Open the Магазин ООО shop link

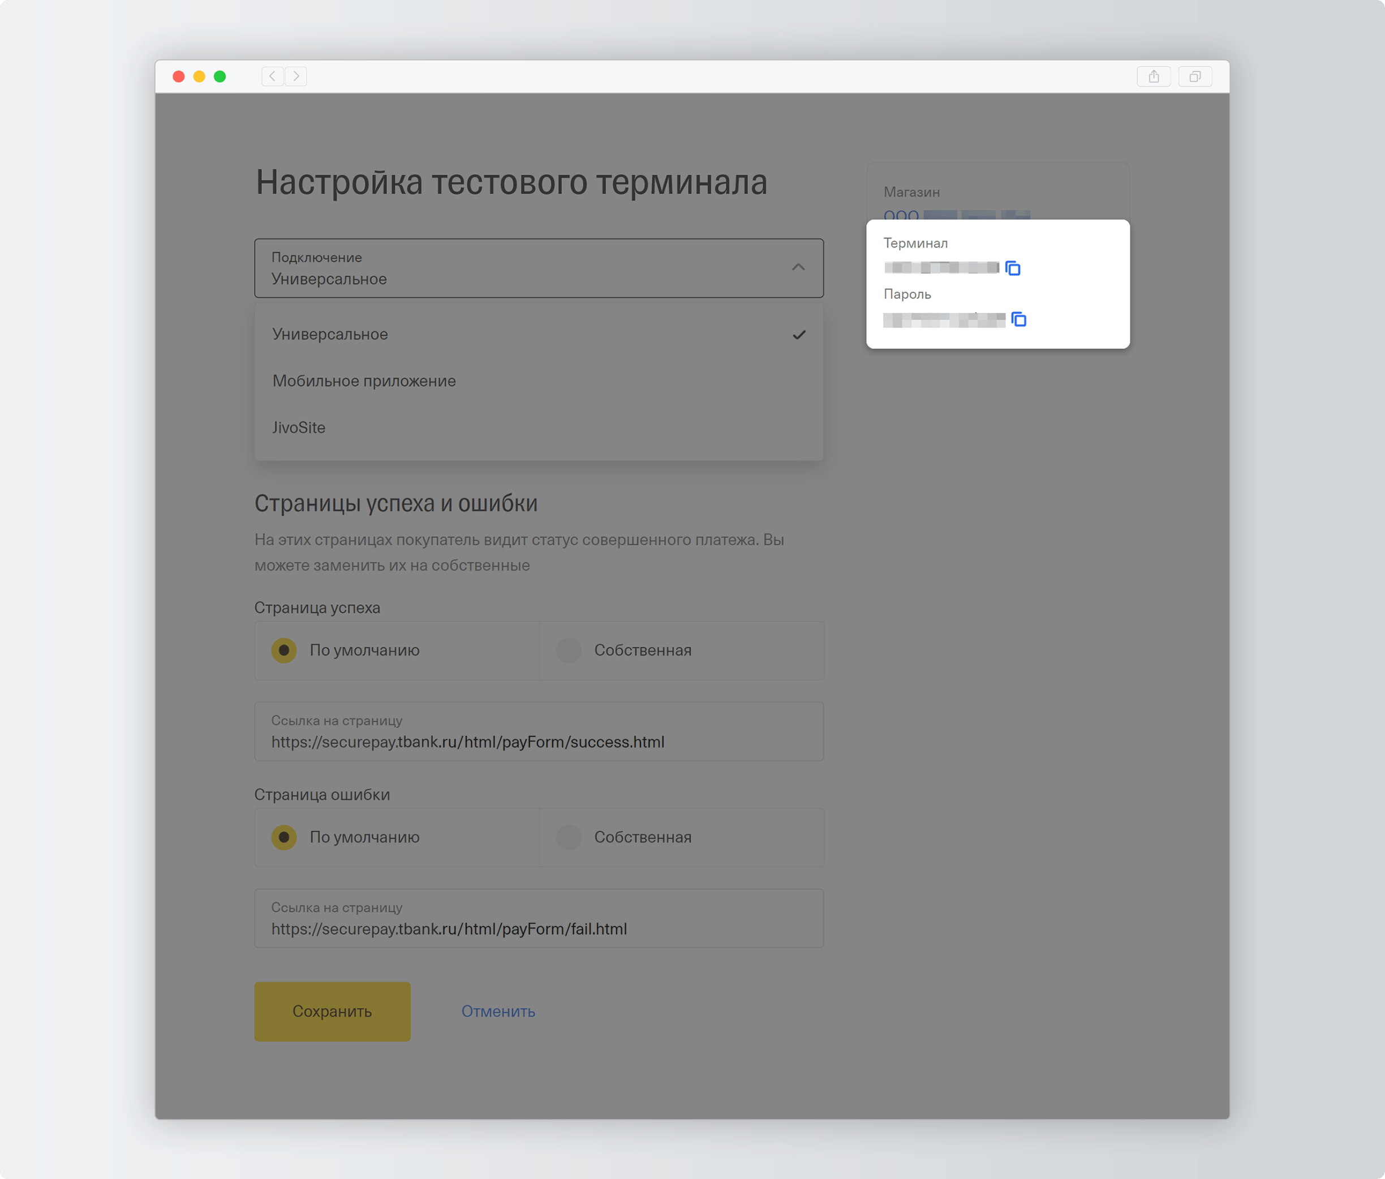pyautogui.click(x=957, y=214)
